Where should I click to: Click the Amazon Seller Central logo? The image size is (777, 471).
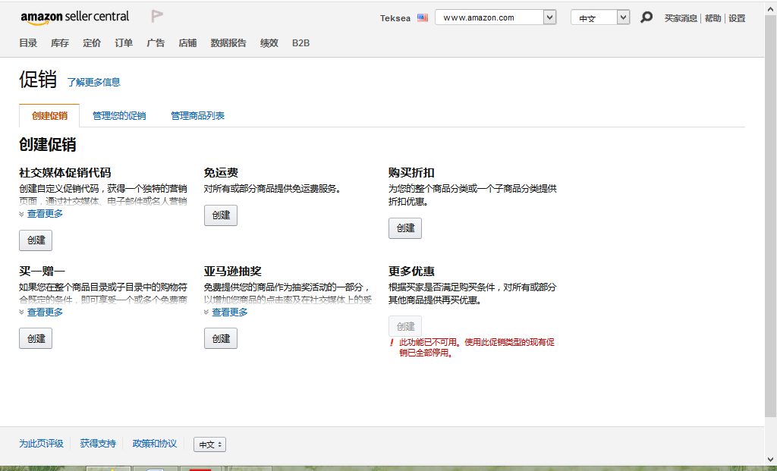pos(75,17)
